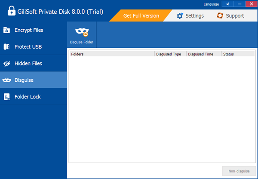Switch to the Protect USB section
Screen dimensions: 258x179
pyautogui.click(x=34, y=46)
